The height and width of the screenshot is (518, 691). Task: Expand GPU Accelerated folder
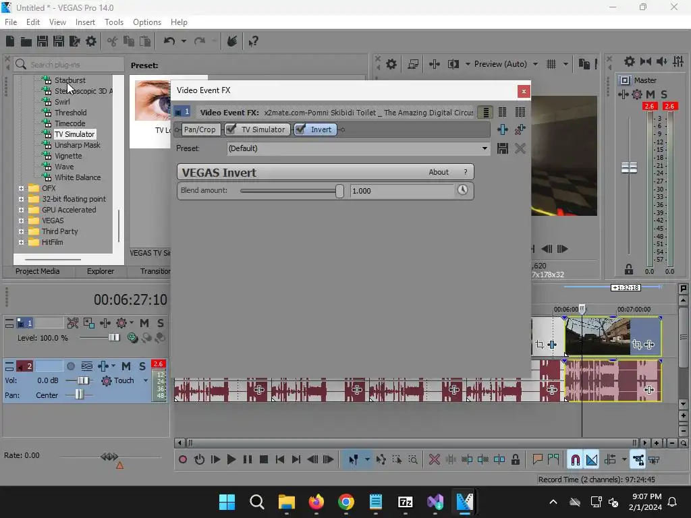(x=21, y=210)
